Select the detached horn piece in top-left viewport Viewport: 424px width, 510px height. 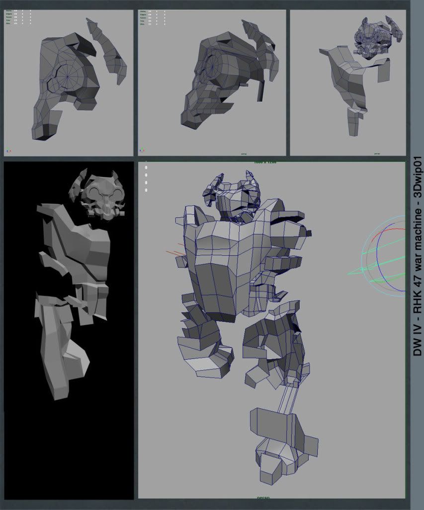(x=107, y=50)
